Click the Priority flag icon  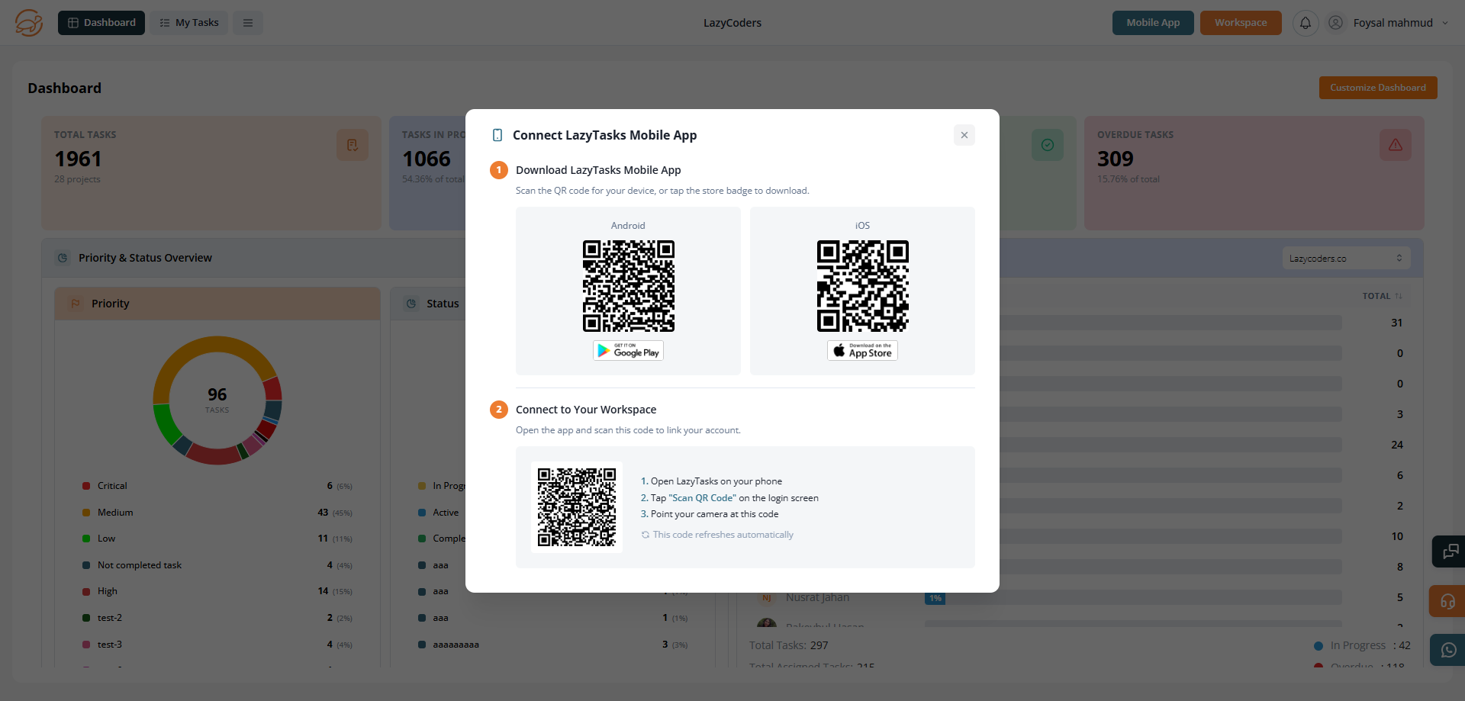tap(76, 304)
